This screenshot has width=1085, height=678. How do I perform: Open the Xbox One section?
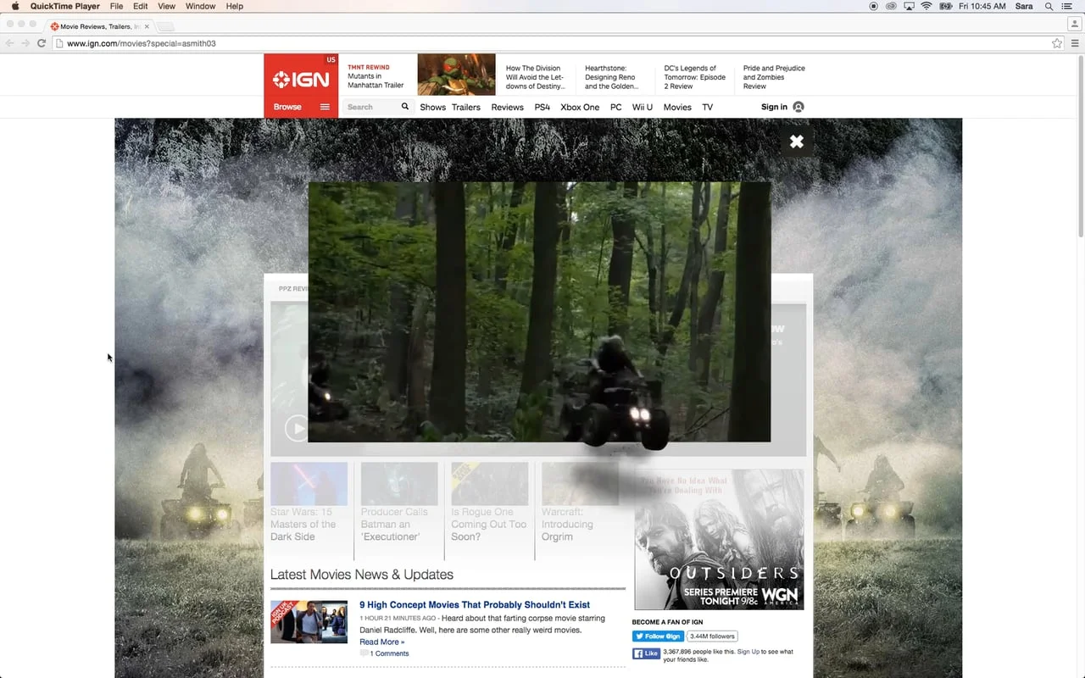(580, 108)
